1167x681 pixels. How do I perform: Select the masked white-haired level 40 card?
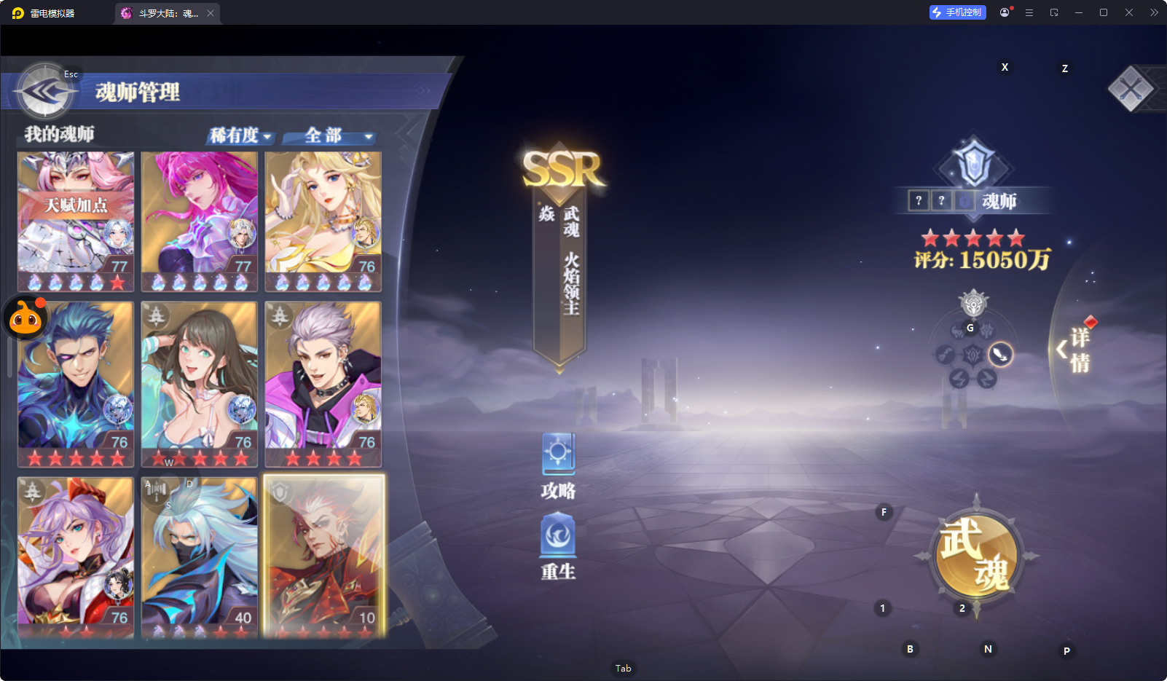coord(200,558)
